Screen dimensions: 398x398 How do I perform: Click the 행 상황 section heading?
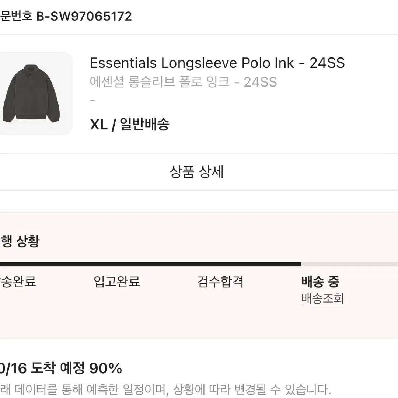click(20, 241)
